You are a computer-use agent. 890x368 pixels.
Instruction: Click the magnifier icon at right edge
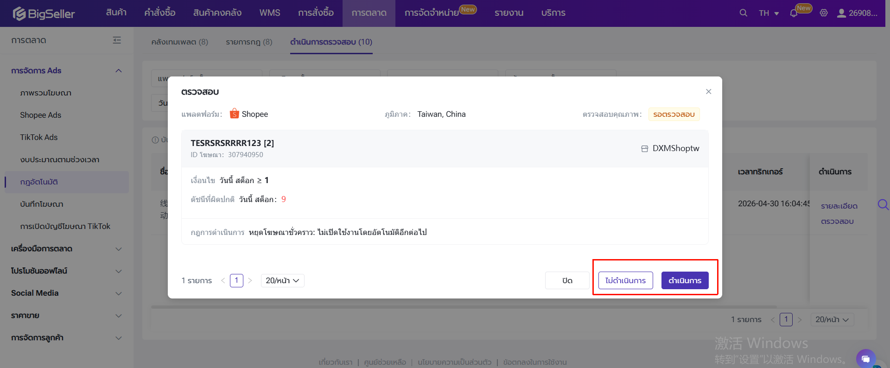point(883,204)
